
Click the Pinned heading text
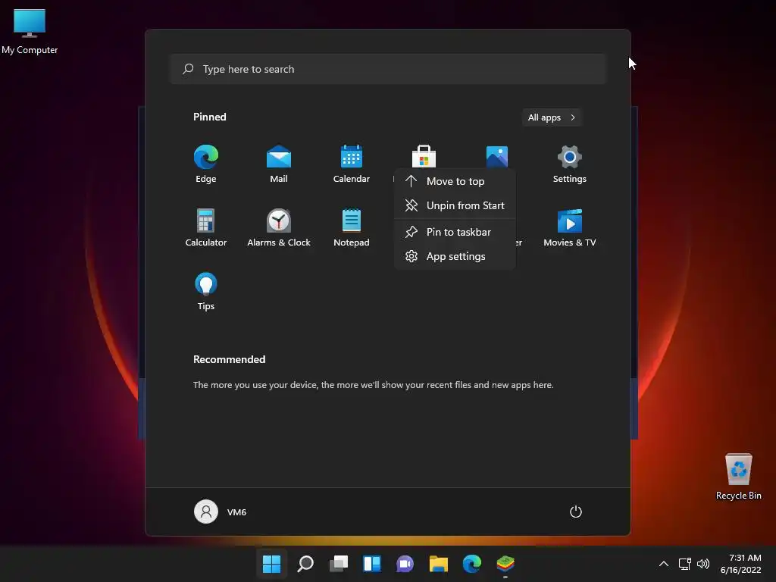tap(210, 117)
